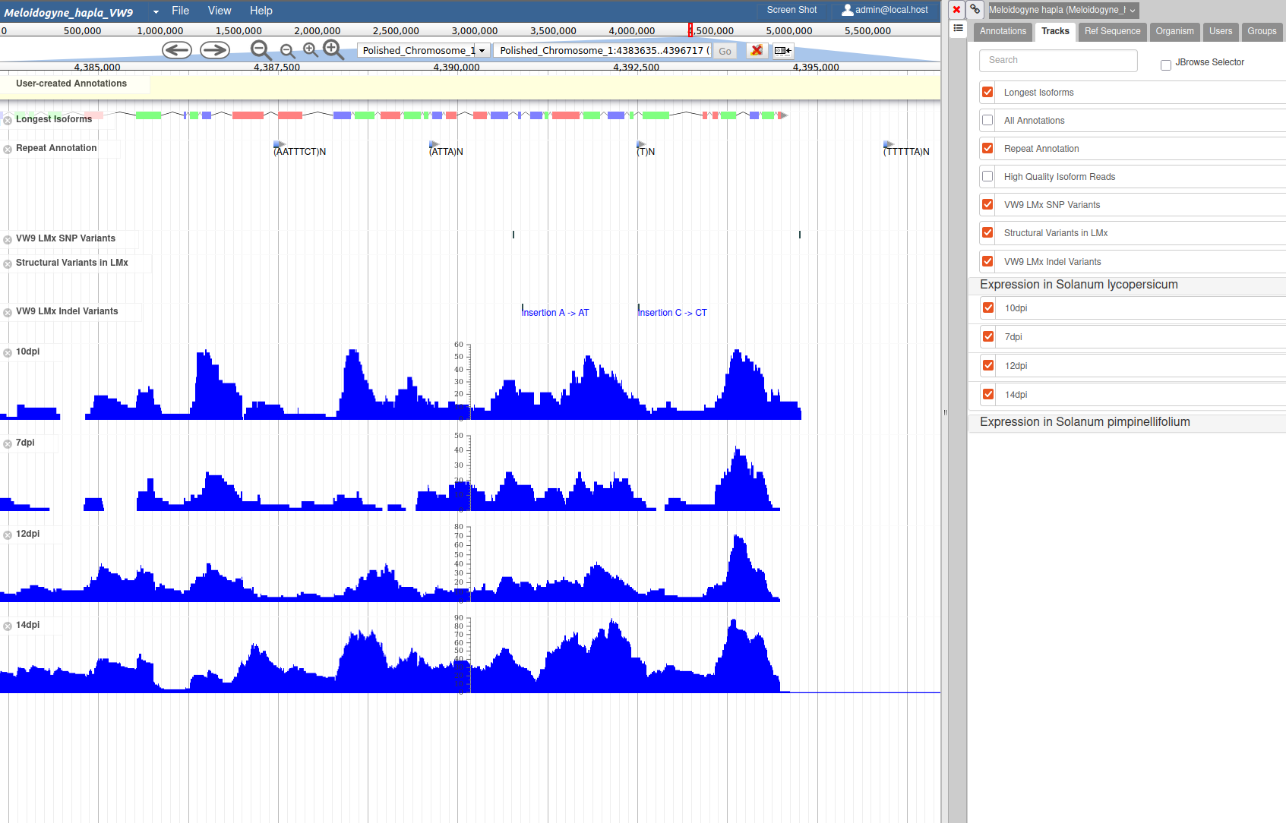Uncheck the Repeat Annotation checkbox
Screen dimensions: 1286x823
[x=987, y=148]
